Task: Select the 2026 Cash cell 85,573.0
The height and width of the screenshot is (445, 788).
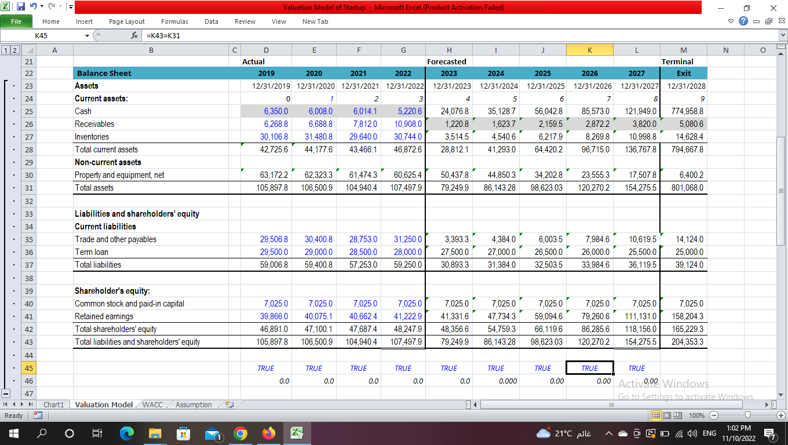Action: (x=589, y=111)
